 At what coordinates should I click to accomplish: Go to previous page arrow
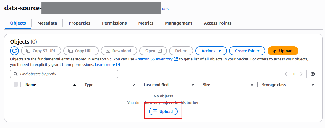(286, 74)
